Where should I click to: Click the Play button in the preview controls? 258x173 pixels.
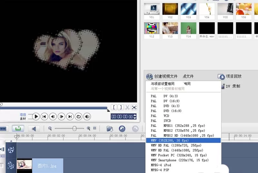tap(36, 117)
